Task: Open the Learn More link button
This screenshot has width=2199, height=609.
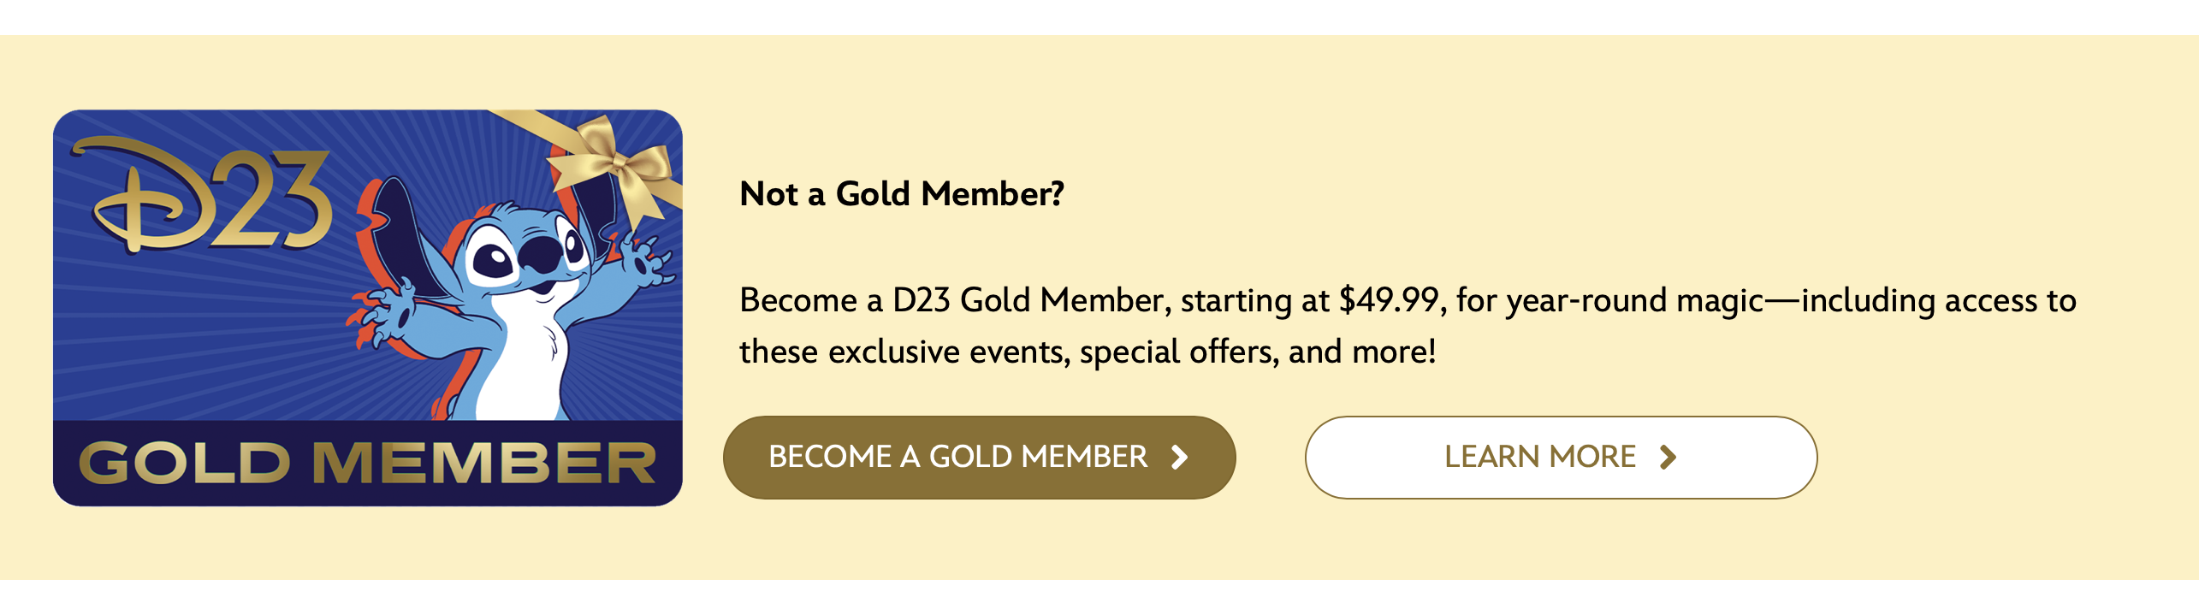Action: coord(1561,458)
